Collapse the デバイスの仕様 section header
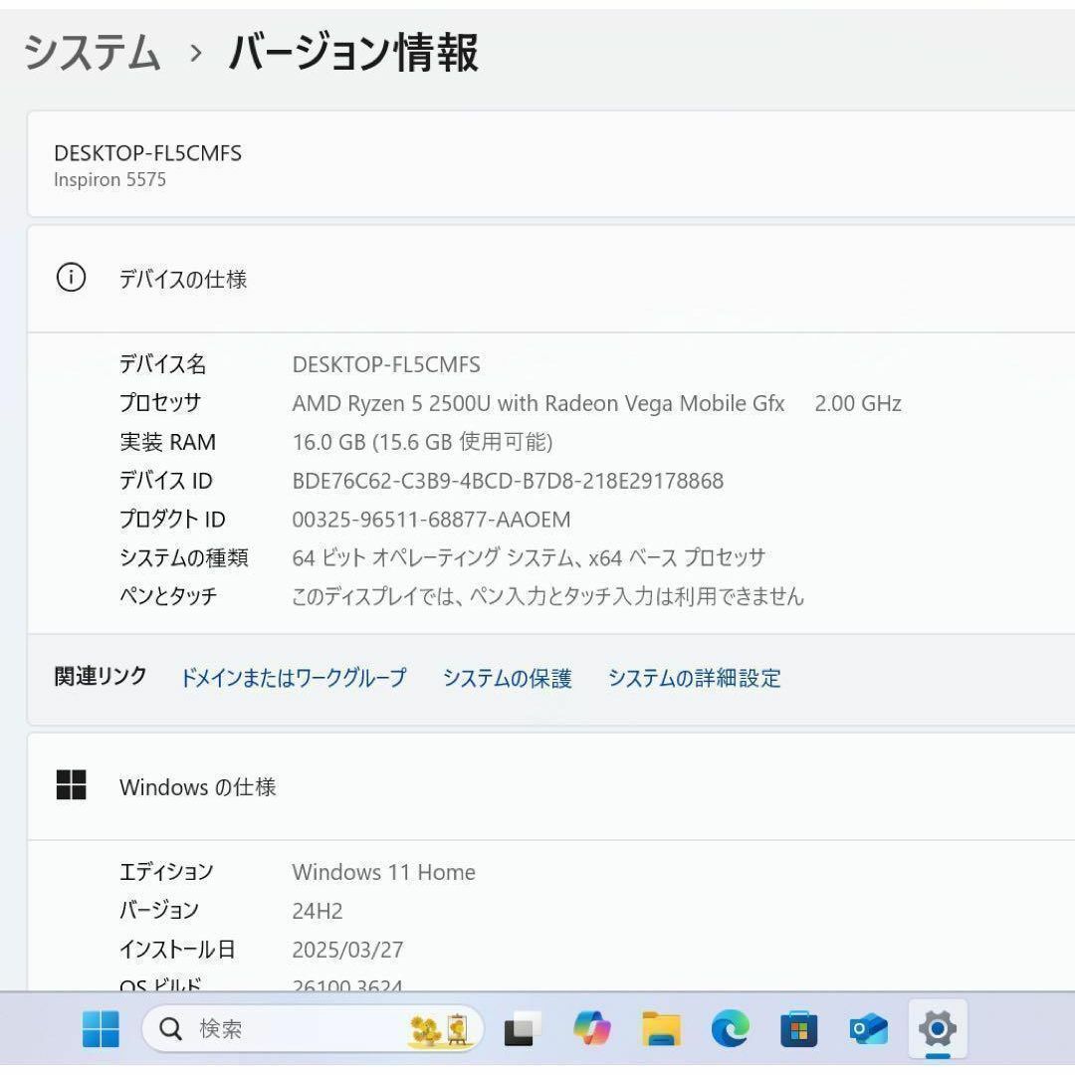The height and width of the screenshot is (1075, 1075). pyautogui.click(x=550, y=279)
